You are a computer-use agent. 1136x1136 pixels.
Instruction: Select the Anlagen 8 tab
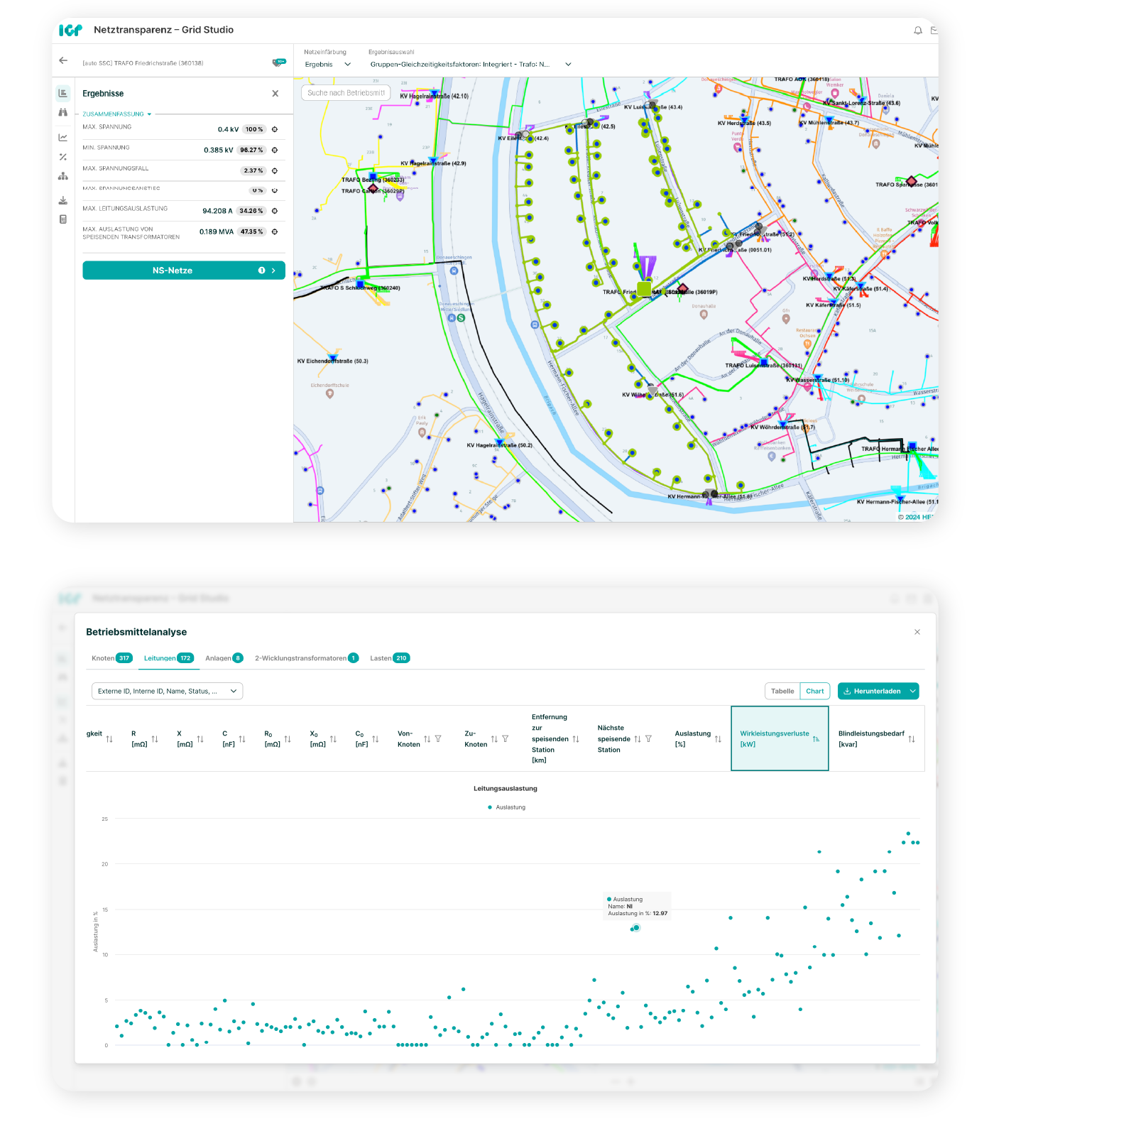[224, 658]
